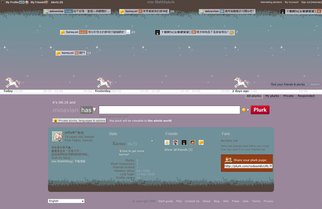Open Press footer link
322x209 pixels.
click(236, 201)
